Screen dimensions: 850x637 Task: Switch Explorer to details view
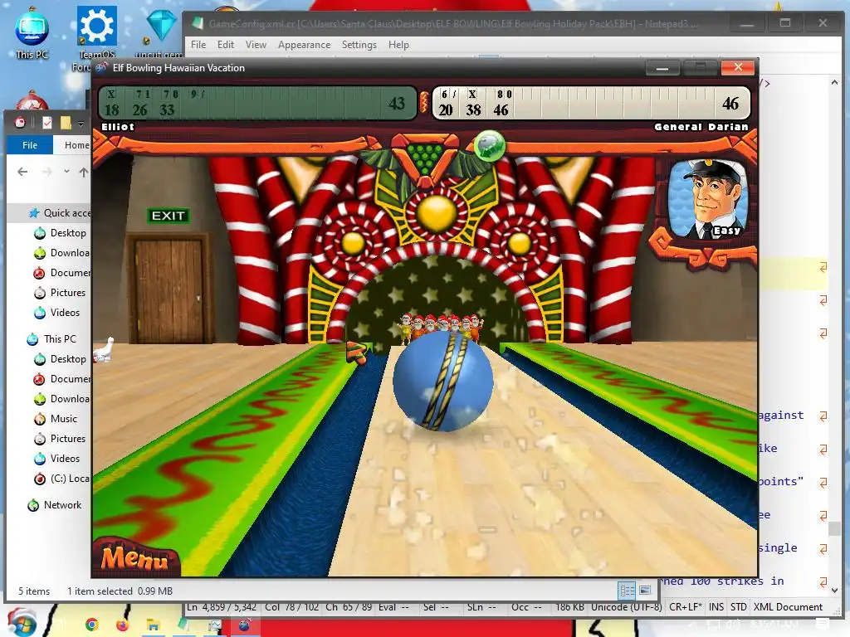pos(627,591)
